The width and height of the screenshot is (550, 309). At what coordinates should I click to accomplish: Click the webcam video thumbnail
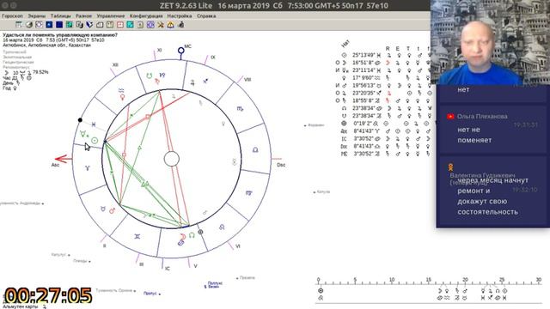[490, 42]
